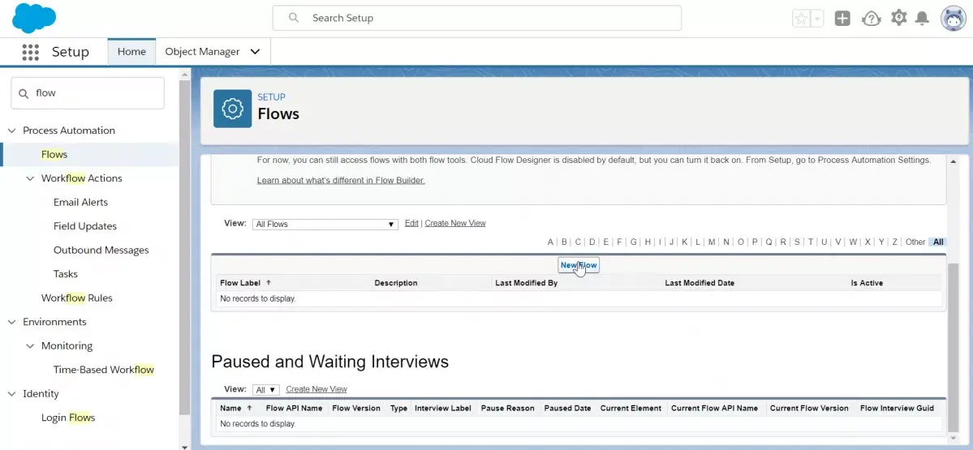The height and width of the screenshot is (450, 973).
Task: Open the favorites list dropdown arrow
Action: [817, 19]
